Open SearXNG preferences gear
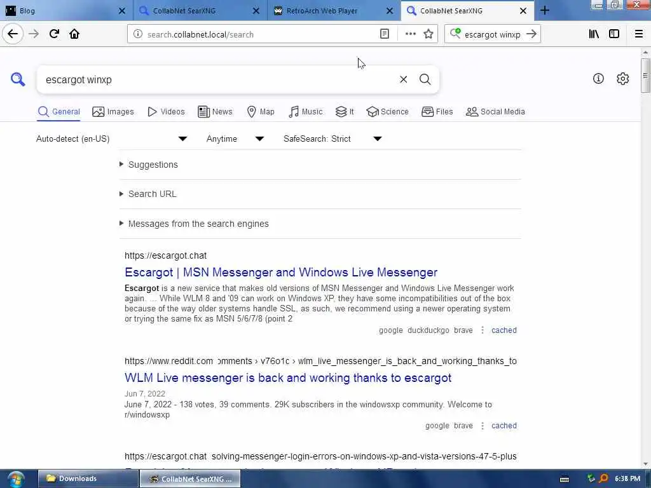 (x=623, y=78)
